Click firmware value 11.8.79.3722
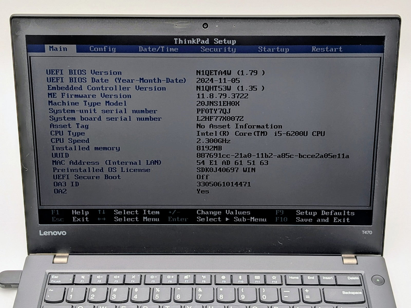 (222, 96)
